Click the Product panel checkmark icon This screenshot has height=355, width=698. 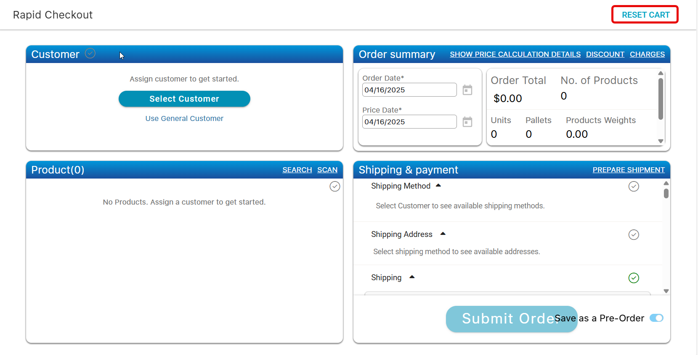(x=334, y=187)
